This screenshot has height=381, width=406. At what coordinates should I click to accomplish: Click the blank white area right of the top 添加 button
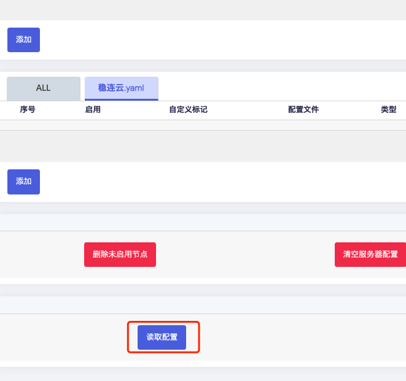click(215, 40)
